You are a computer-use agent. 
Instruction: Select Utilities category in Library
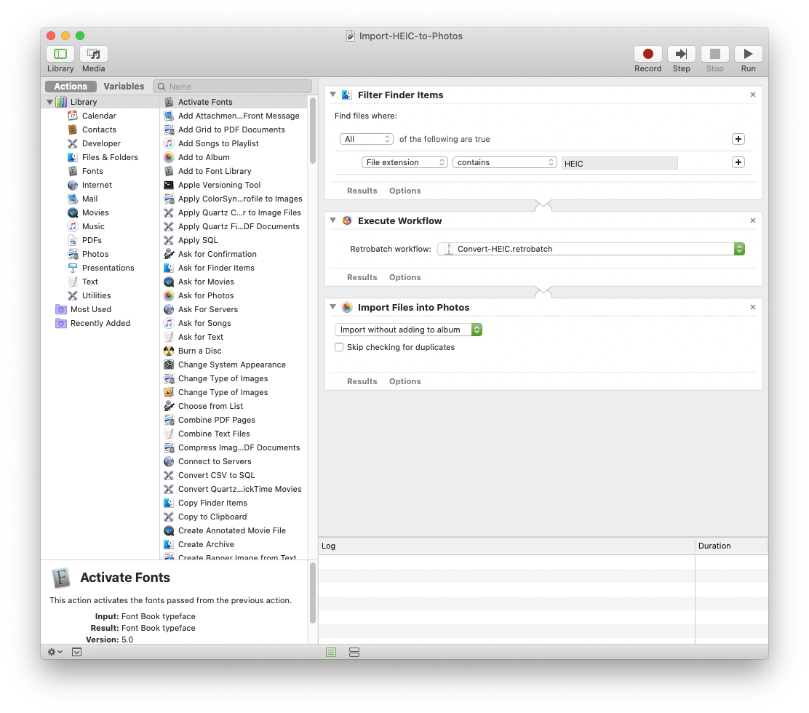coord(96,295)
